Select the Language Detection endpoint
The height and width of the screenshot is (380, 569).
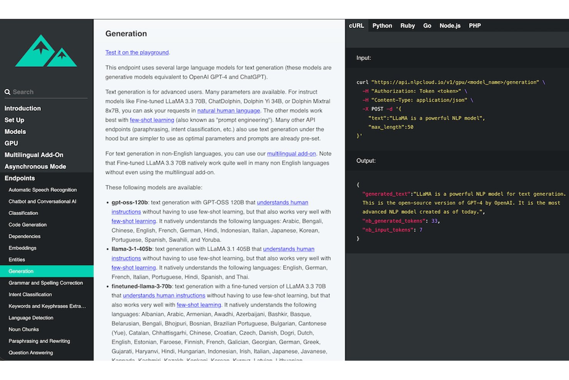point(31,318)
